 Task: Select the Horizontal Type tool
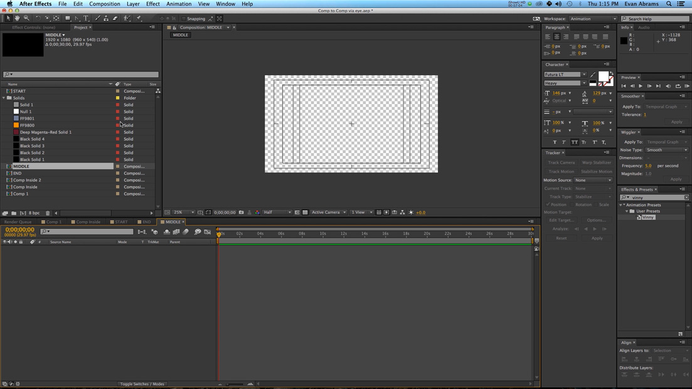tap(86, 19)
